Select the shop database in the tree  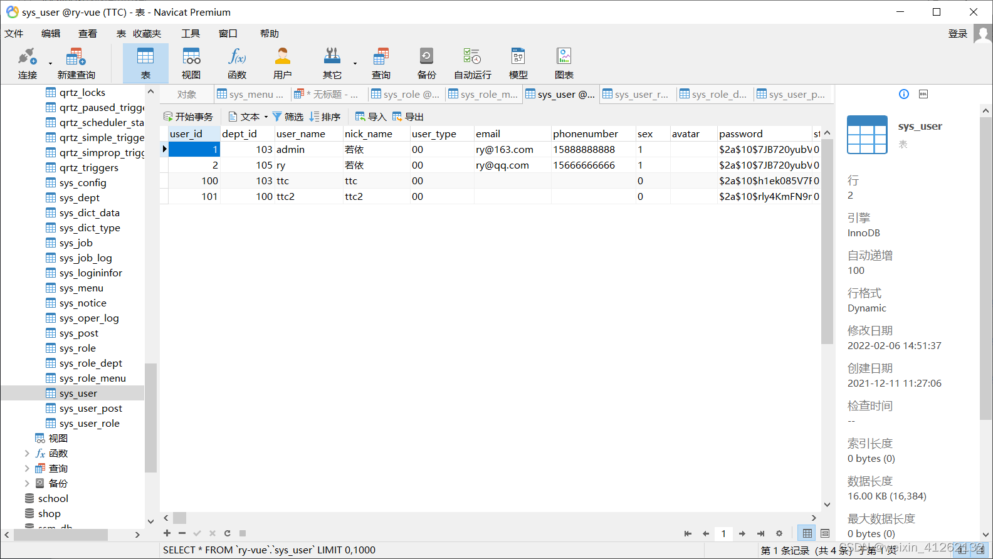(50, 514)
